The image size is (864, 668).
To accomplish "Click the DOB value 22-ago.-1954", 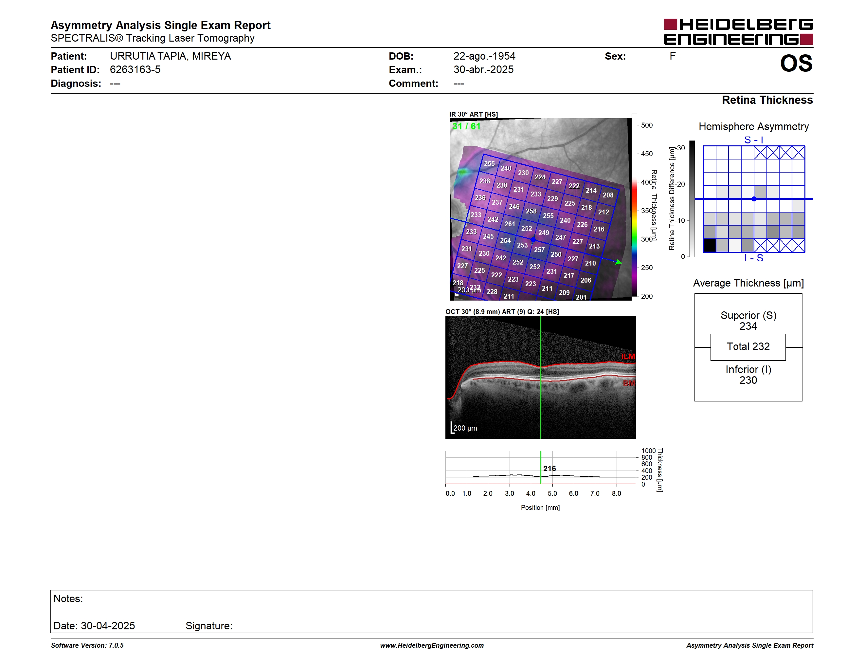I will (484, 56).
